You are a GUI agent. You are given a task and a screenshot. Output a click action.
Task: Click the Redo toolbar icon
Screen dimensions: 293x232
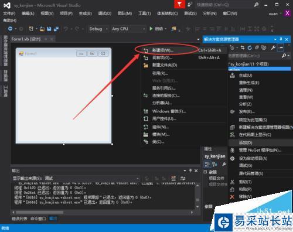77,29
